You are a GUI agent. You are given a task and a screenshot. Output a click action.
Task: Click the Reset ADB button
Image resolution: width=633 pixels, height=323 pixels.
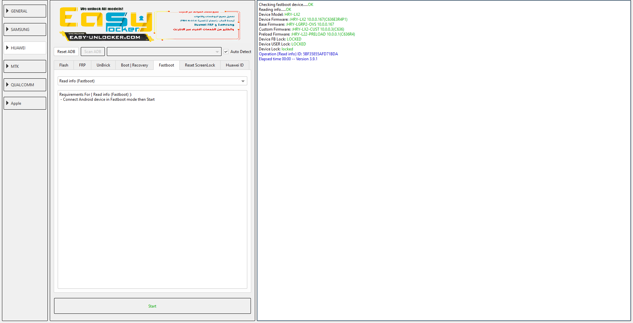(x=66, y=52)
